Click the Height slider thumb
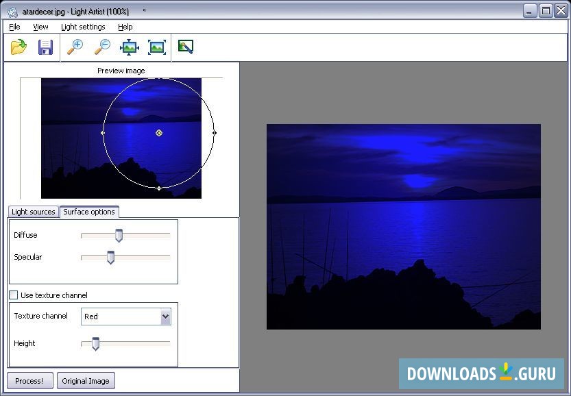 95,344
